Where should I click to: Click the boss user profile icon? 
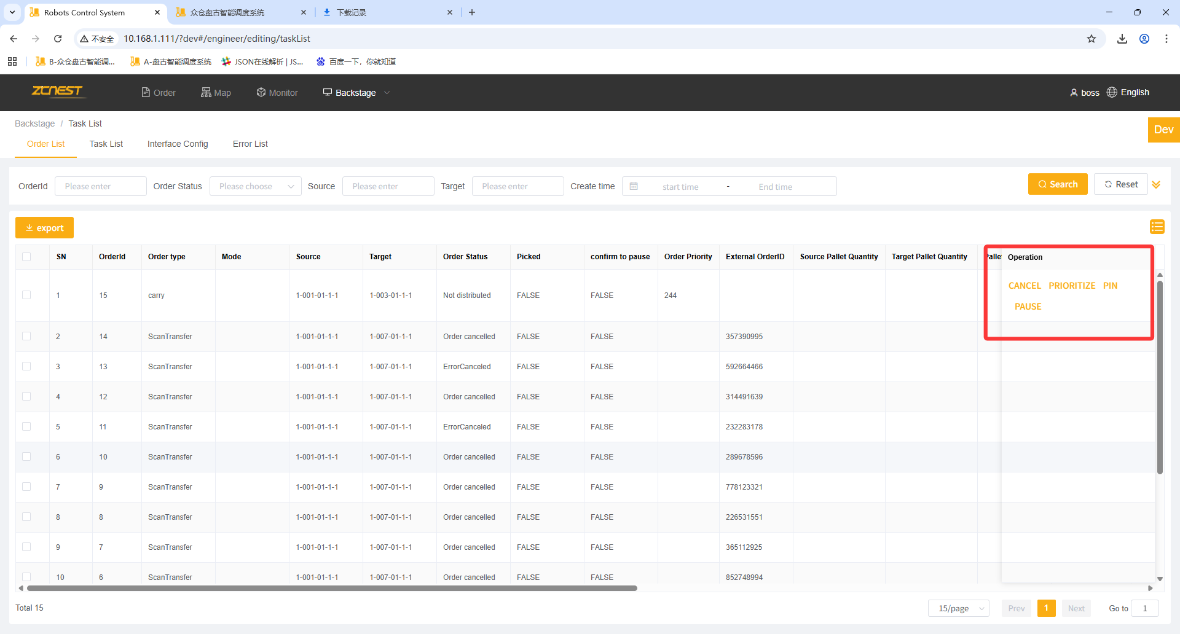pyautogui.click(x=1074, y=93)
